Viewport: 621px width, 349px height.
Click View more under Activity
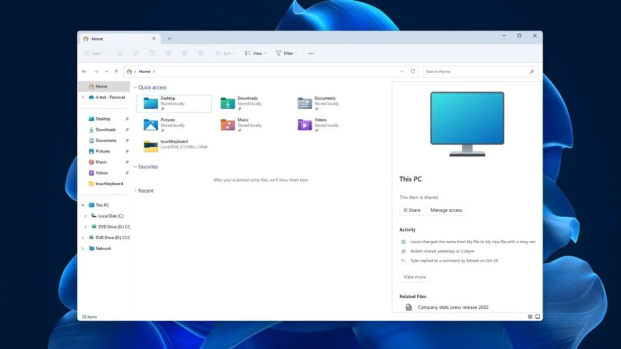415,277
